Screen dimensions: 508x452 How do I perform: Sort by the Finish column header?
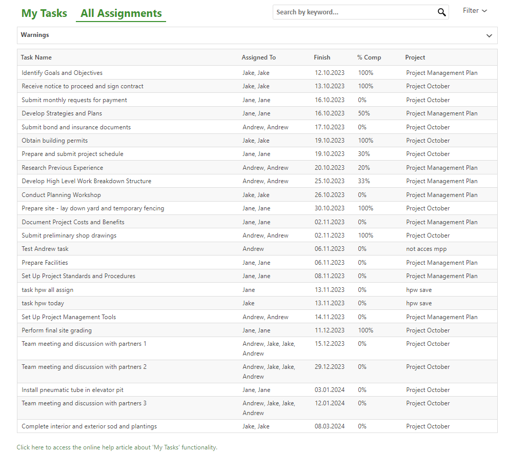[322, 57]
